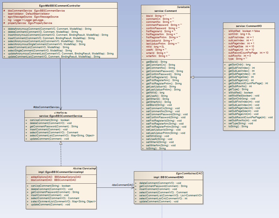Image resolution: width=279 pixels, height=218 pixels.
Task: Select the EgovMblBBSCommentController class title
Action: click(60, 5)
